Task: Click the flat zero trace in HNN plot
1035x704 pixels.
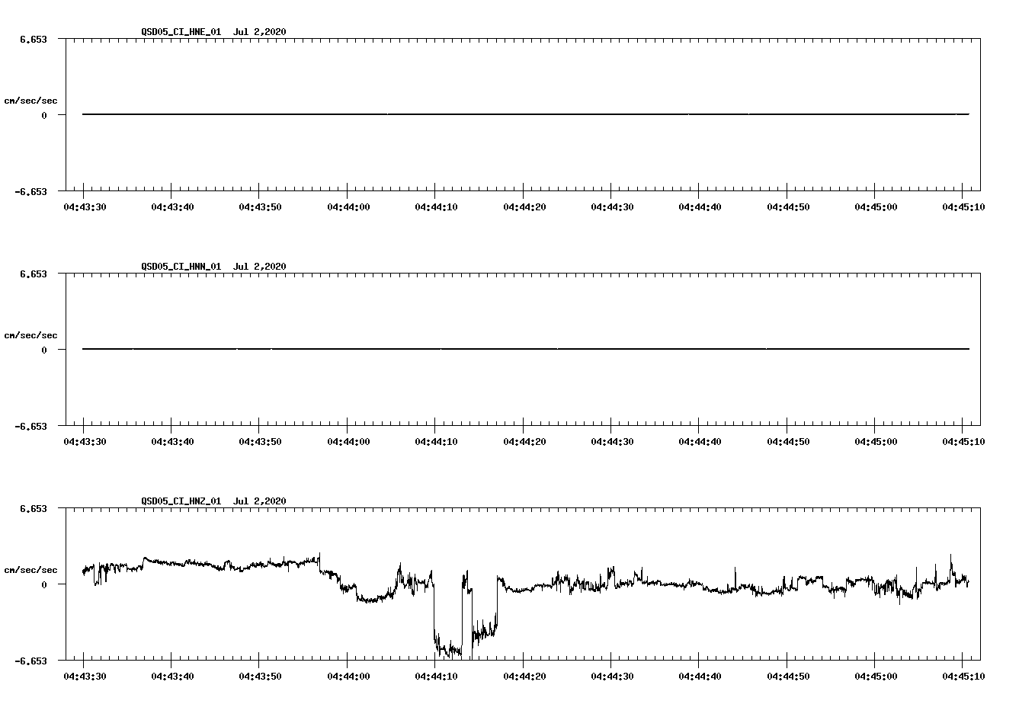Action: (x=526, y=349)
